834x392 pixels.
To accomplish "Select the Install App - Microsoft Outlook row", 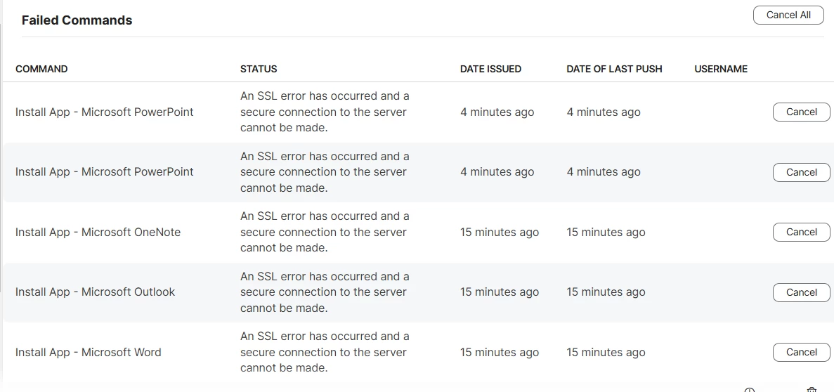I will [417, 292].
